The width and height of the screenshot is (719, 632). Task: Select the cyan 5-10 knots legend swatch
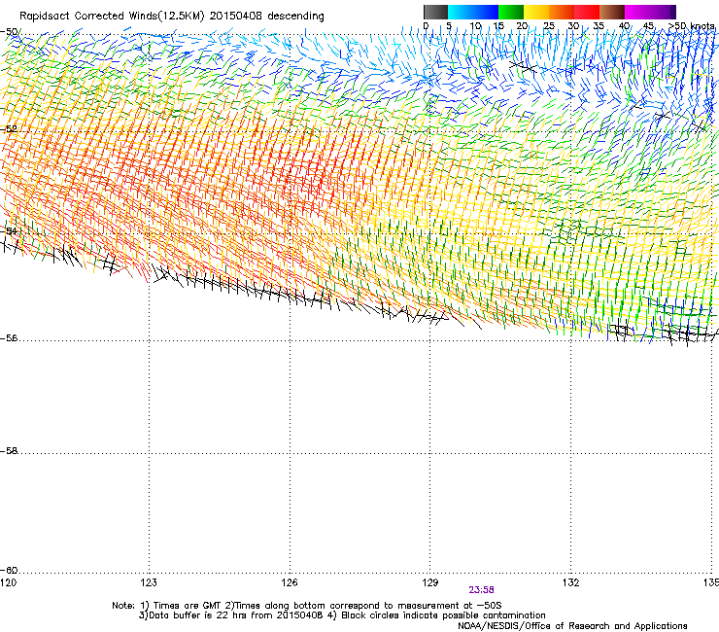[461, 12]
